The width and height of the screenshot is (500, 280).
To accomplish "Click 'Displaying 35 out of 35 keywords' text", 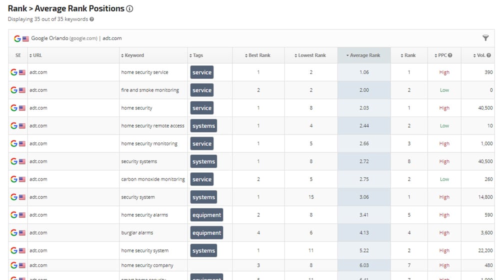I will coord(48,19).
